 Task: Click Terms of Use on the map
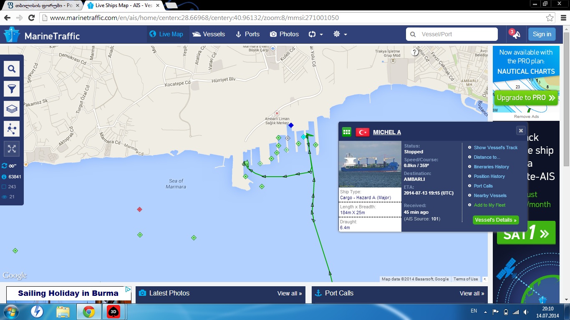click(x=466, y=279)
